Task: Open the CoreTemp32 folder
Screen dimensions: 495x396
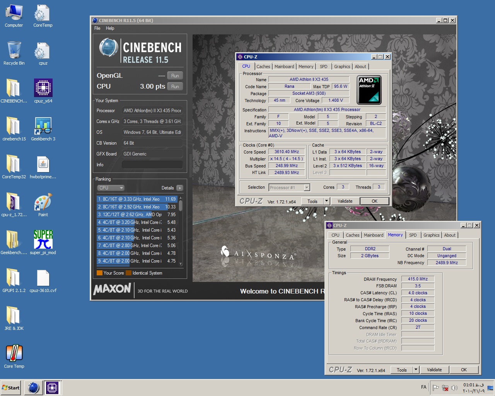Action: click(x=14, y=167)
